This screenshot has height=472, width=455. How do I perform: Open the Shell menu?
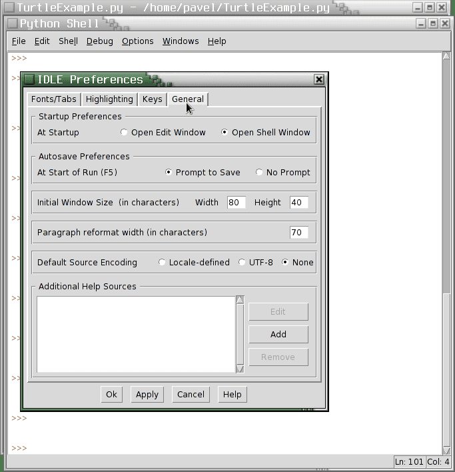68,41
